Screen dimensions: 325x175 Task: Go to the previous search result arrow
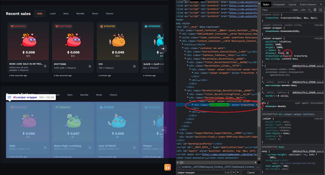(233, 172)
